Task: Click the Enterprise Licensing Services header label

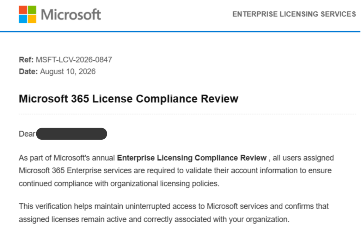Action: tap(294, 14)
